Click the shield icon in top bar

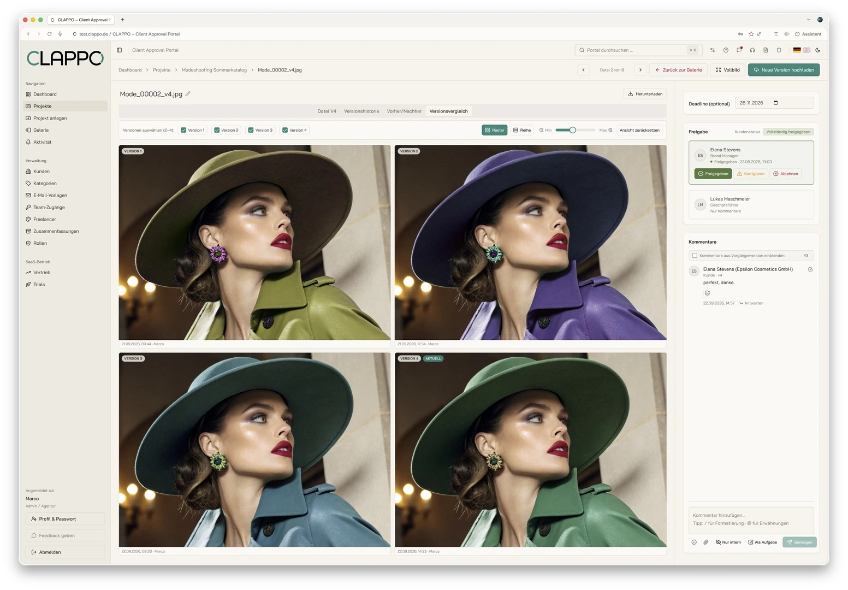tap(779, 50)
